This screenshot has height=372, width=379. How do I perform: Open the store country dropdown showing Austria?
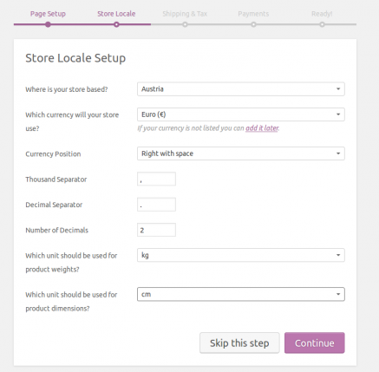click(241, 89)
